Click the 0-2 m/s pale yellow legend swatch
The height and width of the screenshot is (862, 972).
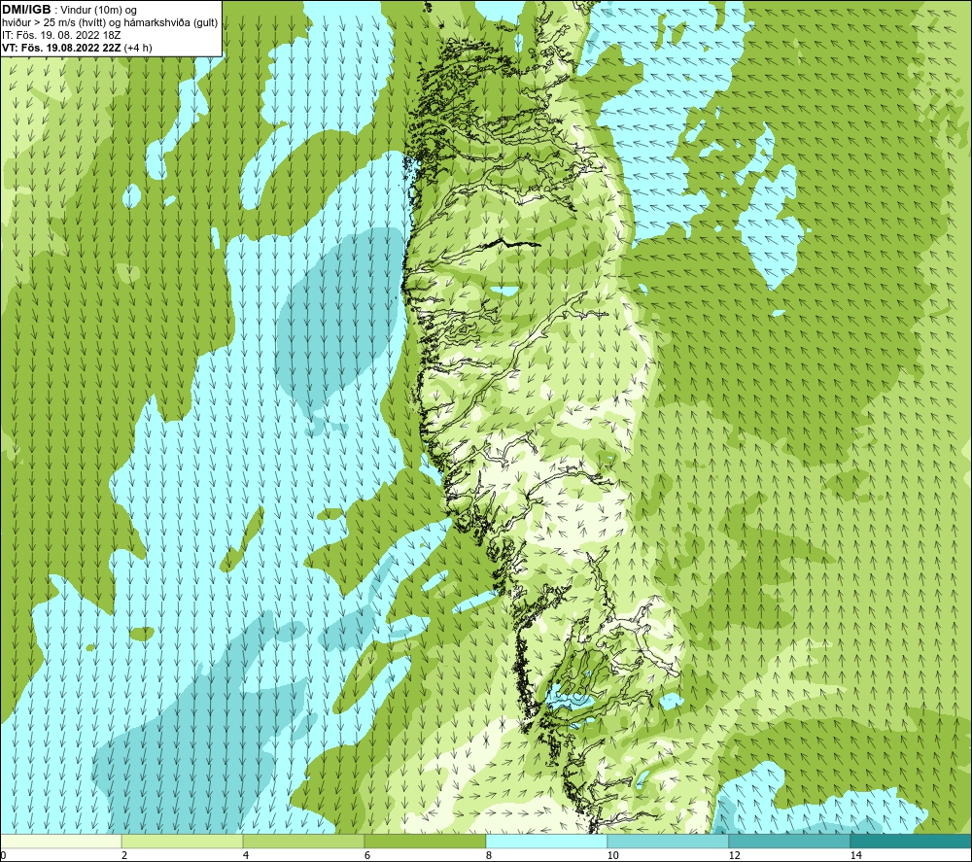tap(60, 842)
